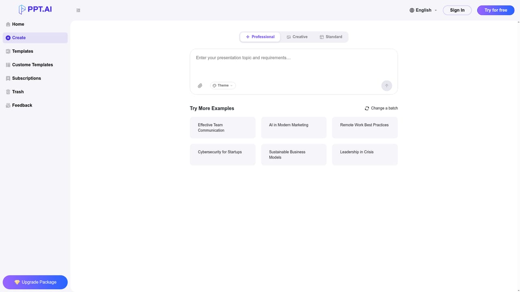Click the globe language icon
520x292 pixels.
(x=412, y=10)
